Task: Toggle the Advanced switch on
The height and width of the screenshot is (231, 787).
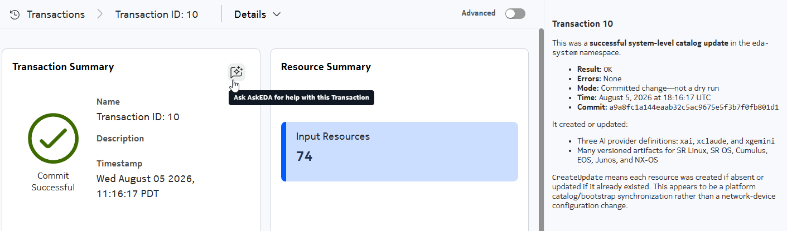Action: (515, 14)
